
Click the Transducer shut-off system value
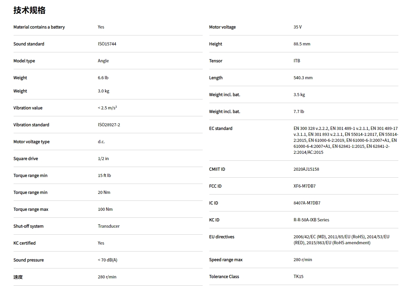pos(108,226)
